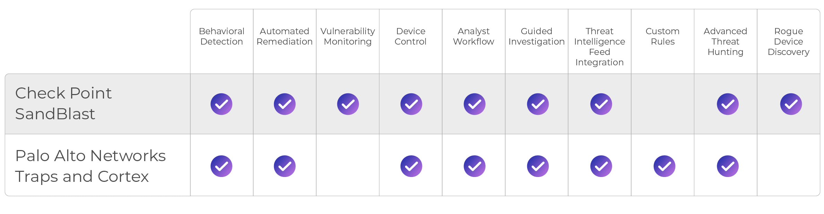Click Palo Alto Threat Intelligence Feed checkmark
This screenshot has width=824, height=214.
point(601,166)
